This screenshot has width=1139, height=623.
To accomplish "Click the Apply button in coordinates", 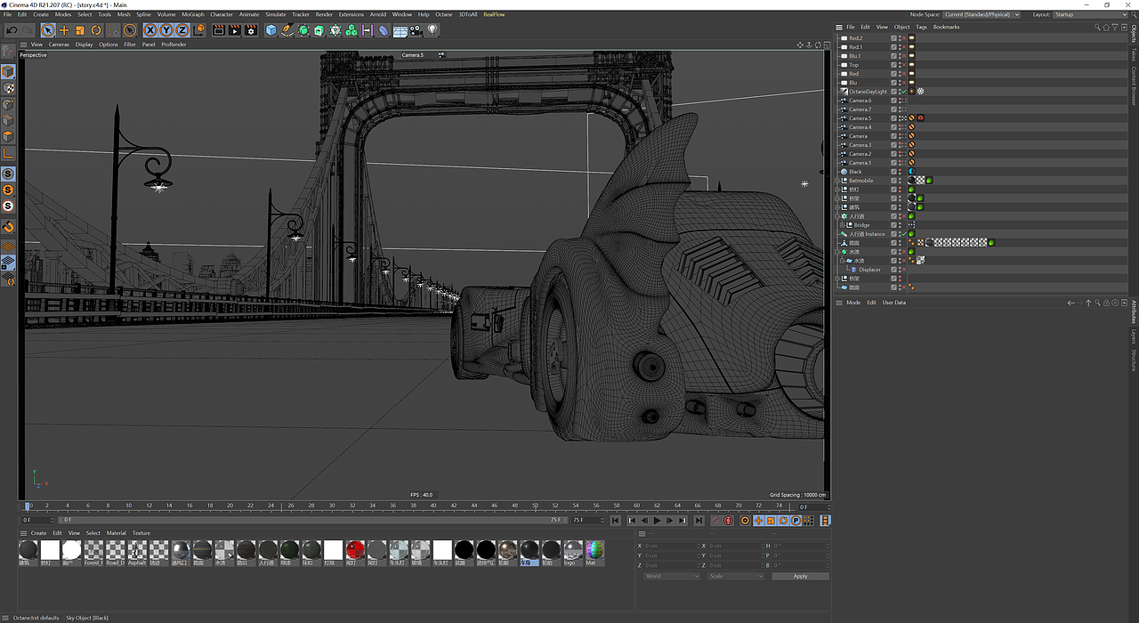I will point(800,576).
